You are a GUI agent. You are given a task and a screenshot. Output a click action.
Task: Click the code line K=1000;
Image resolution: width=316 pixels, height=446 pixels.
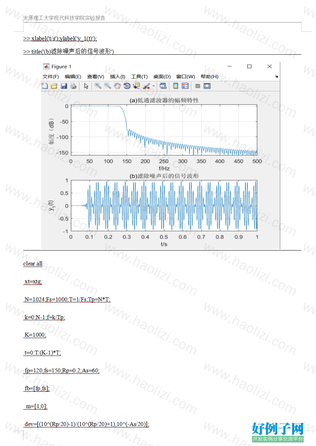(x=35, y=335)
